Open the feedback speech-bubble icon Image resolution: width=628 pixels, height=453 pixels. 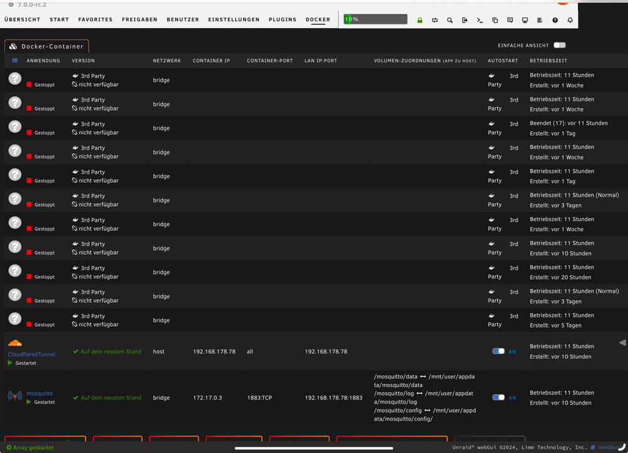[x=510, y=20]
